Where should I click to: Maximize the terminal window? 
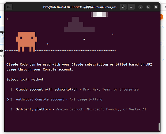pyautogui.click(x=148, y=7)
